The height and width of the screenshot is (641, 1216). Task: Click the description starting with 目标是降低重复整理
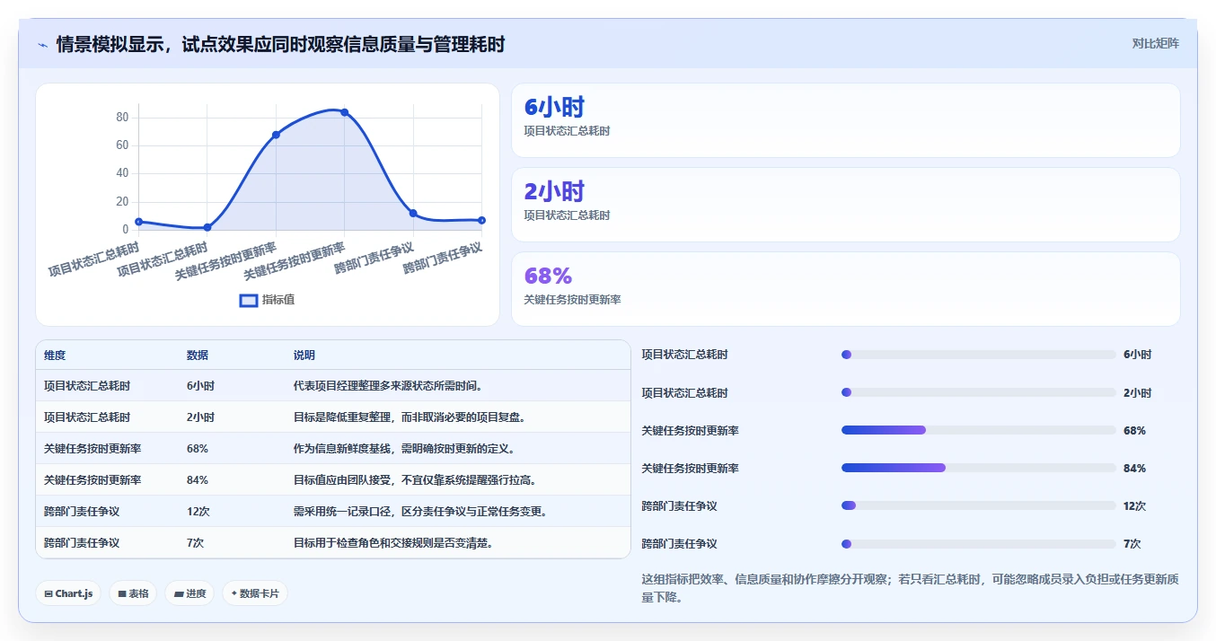click(x=410, y=417)
